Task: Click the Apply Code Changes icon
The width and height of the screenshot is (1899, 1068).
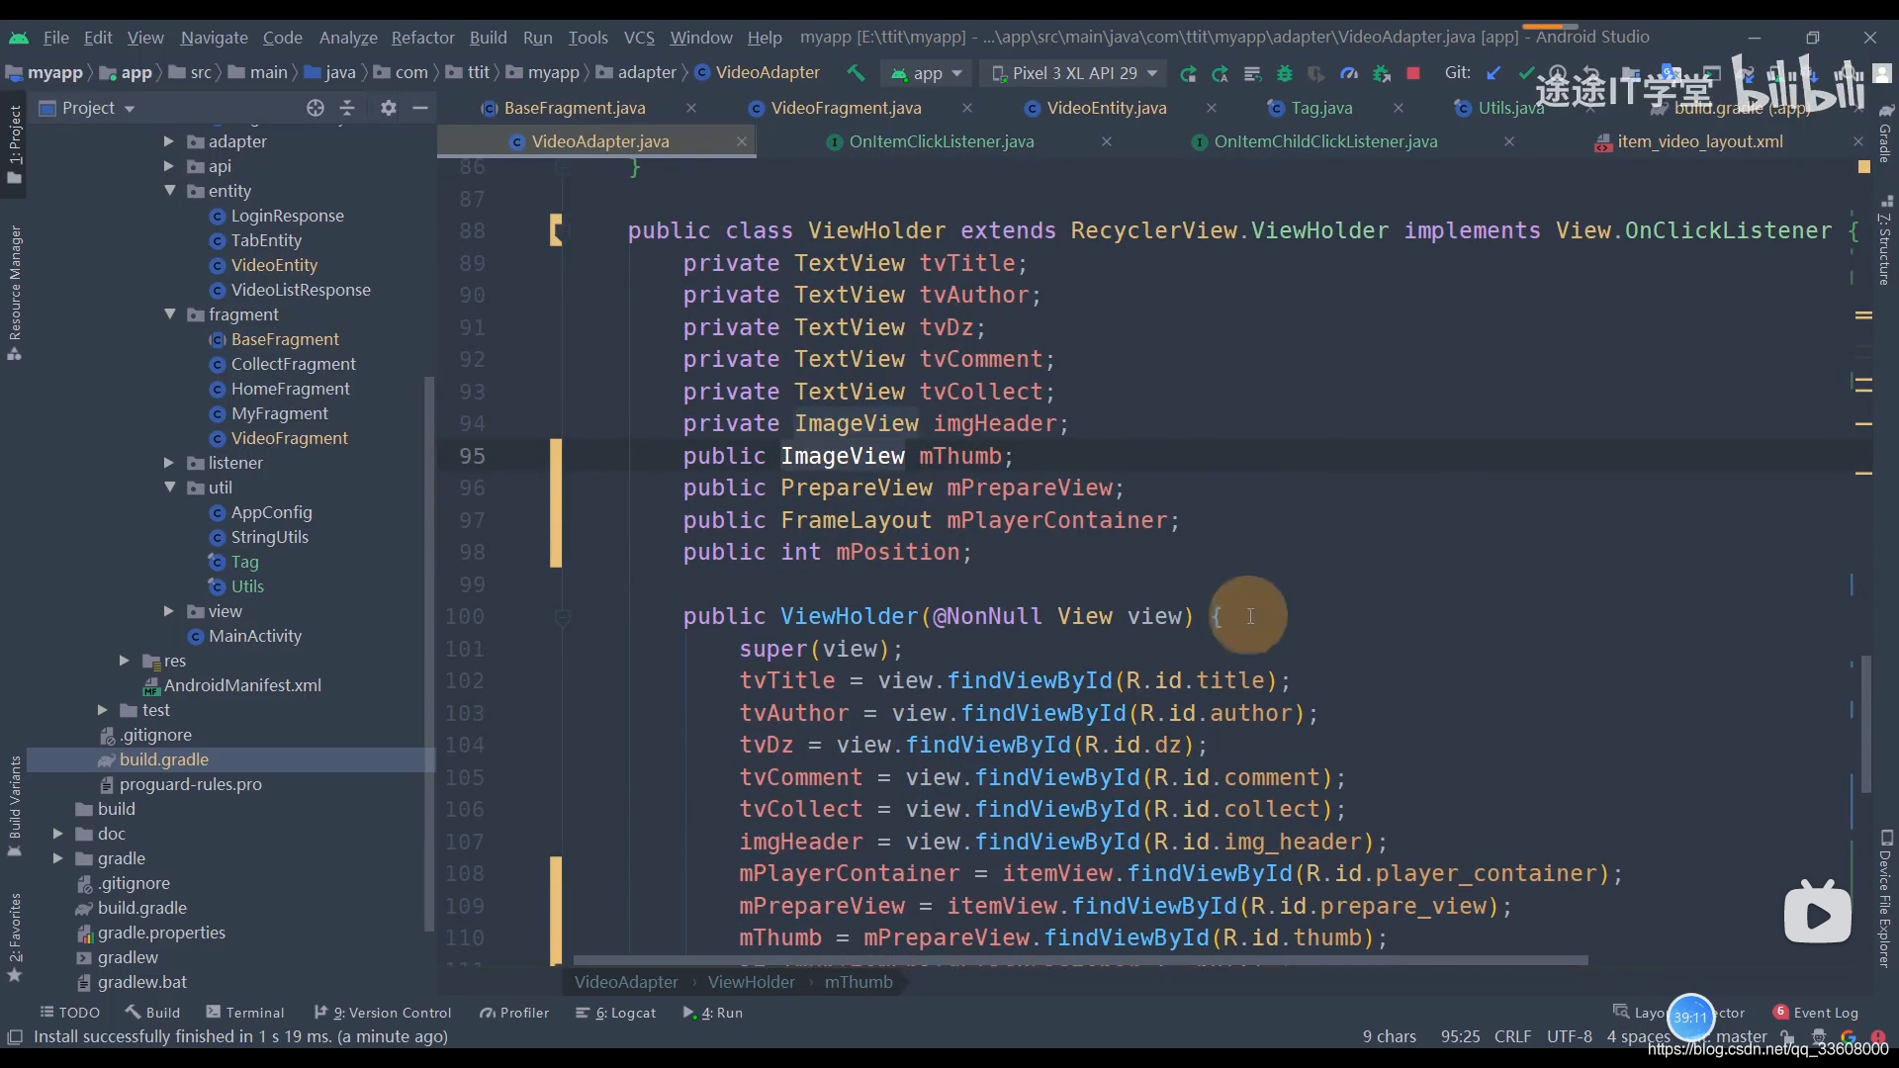Action: [x=1252, y=73]
